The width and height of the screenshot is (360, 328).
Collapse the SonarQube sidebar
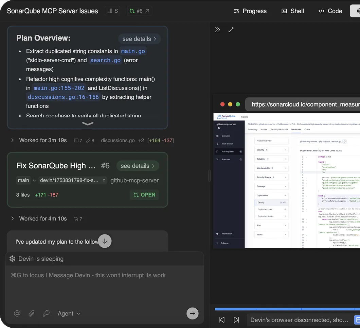[222, 243]
